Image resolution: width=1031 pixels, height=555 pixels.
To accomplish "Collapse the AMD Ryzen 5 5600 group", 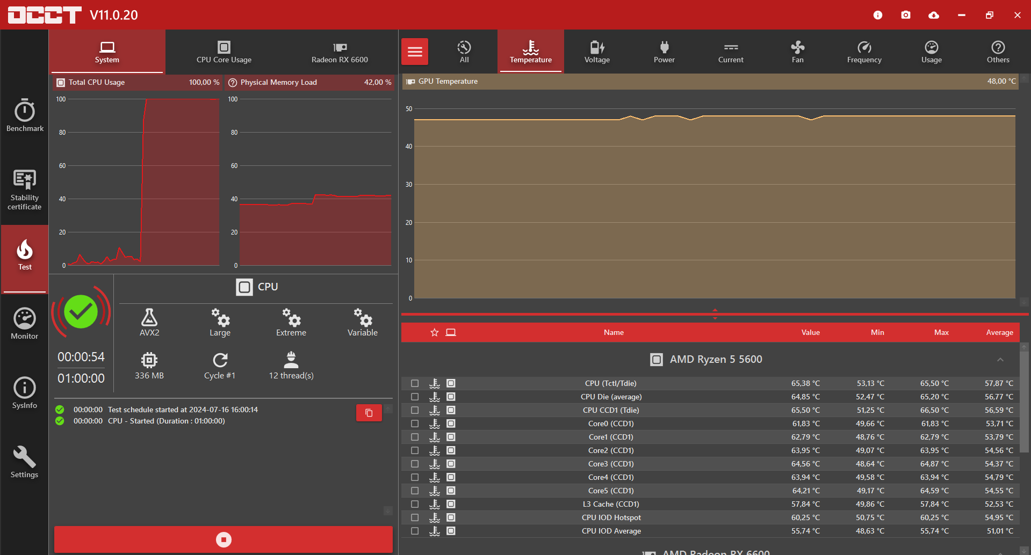I will click(x=1000, y=360).
